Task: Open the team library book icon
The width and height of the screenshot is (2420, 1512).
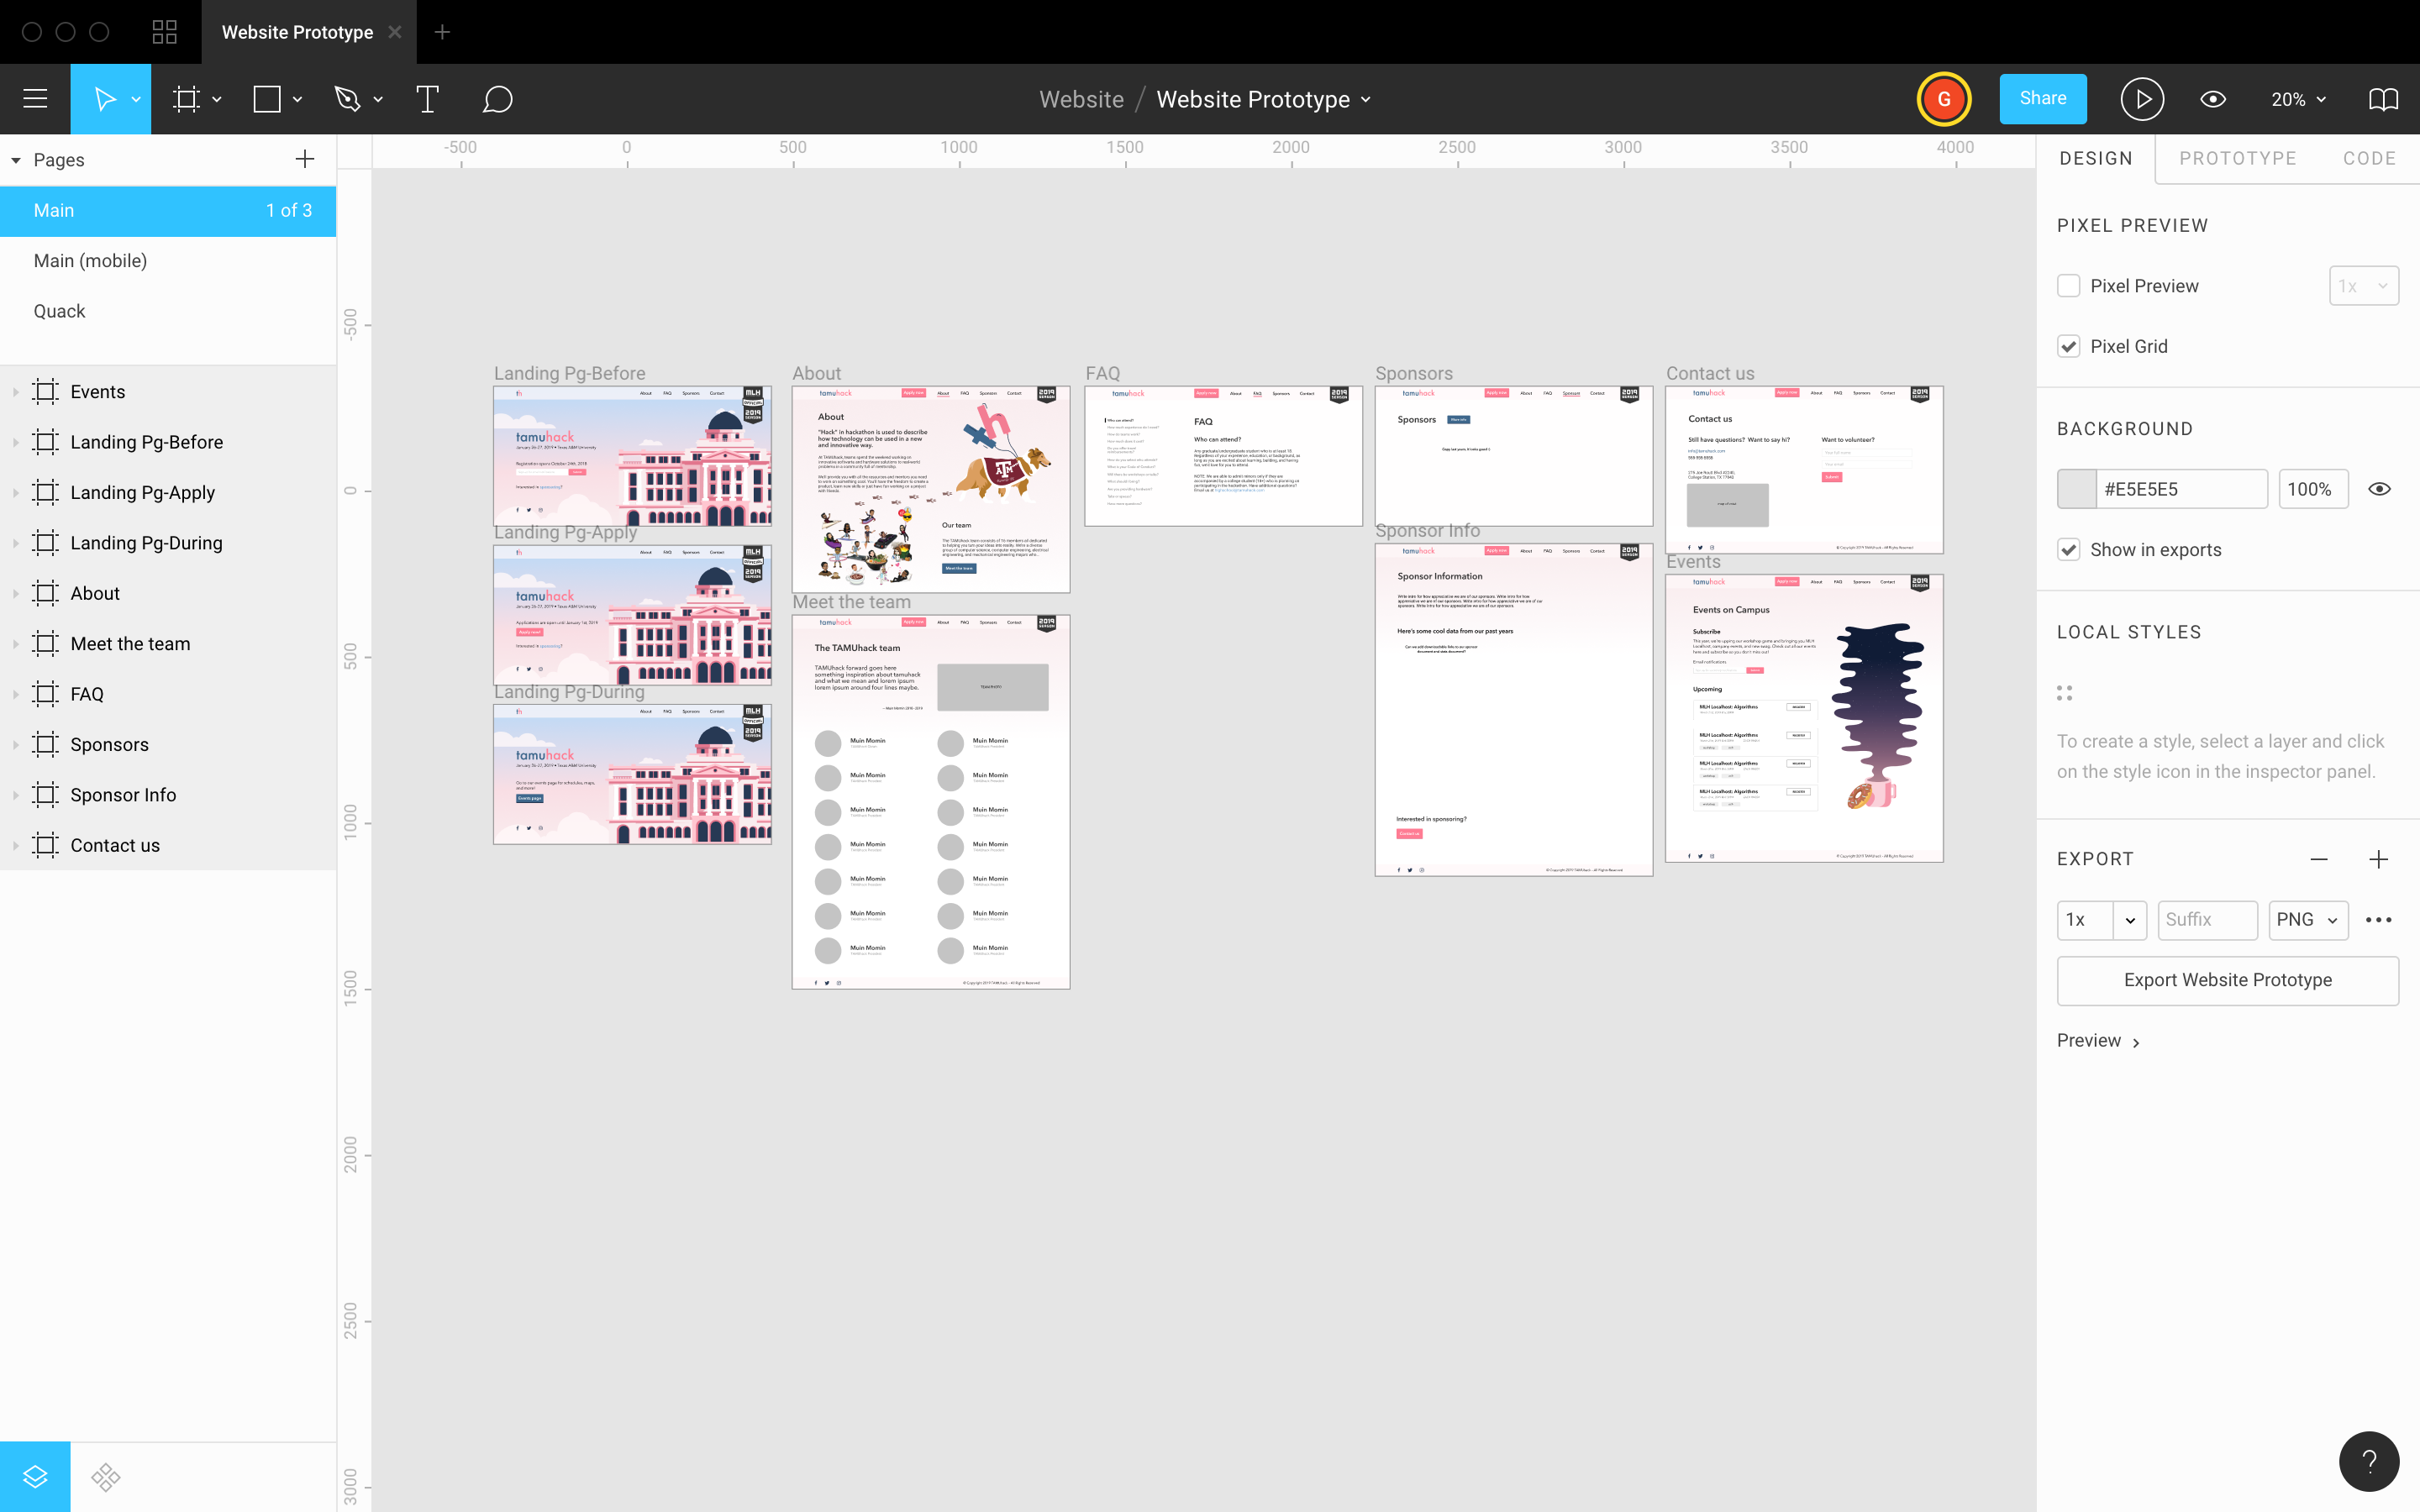Action: (2383, 99)
